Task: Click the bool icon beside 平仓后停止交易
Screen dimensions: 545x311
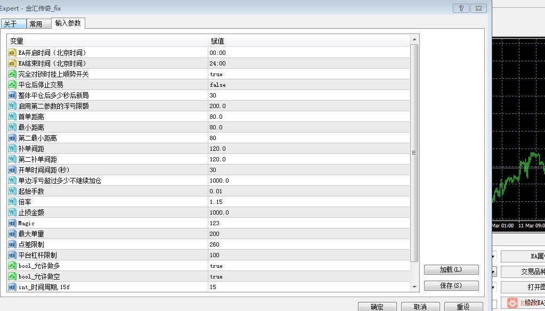Action: [x=12, y=85]
